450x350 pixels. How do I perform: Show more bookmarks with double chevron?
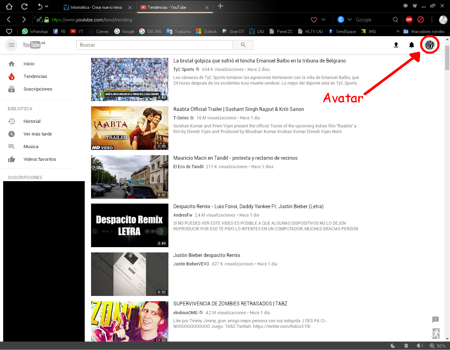pyautogui.click(x=398, y=31)
